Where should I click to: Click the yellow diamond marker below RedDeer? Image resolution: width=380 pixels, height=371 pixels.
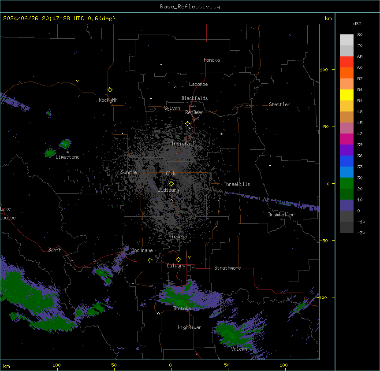(x=188, y=124)
